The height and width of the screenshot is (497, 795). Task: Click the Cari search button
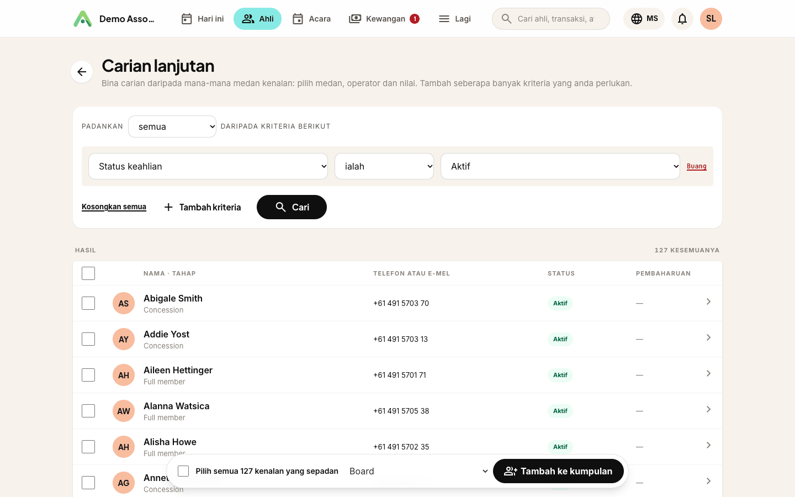point(291,207)
